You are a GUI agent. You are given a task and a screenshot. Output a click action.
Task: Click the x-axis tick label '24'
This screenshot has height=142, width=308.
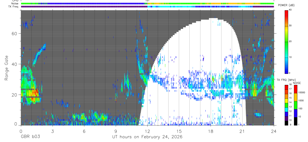(274, 131)
